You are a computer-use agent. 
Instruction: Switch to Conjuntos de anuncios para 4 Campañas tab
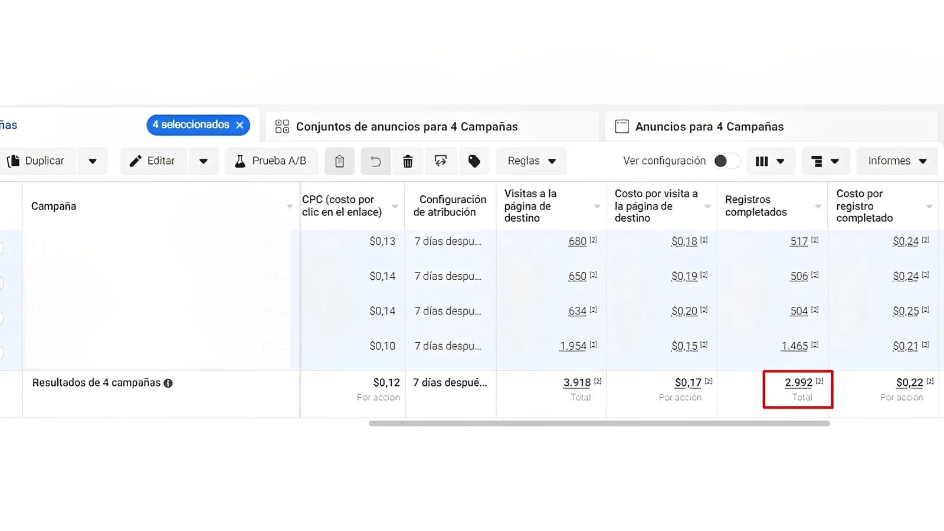tap(432, 126)
